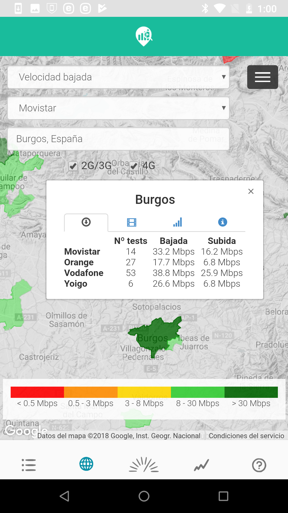
Task: Tap the battery status bar icon
Action: pyautogui.click(x=249, y=9)
